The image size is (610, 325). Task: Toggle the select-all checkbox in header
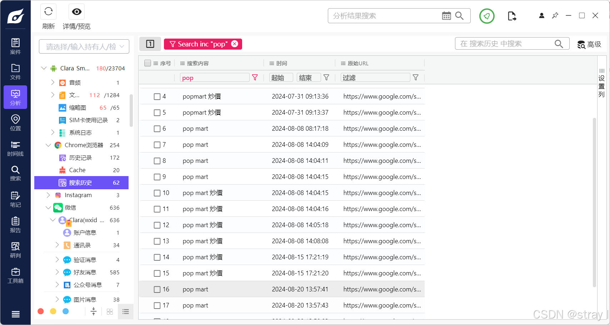click(147, 63)
